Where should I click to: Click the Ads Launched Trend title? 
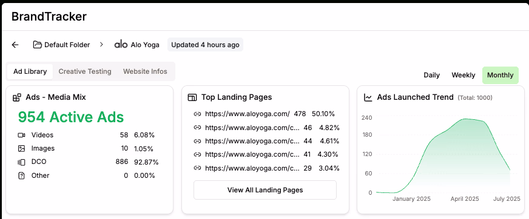point(415,97)
